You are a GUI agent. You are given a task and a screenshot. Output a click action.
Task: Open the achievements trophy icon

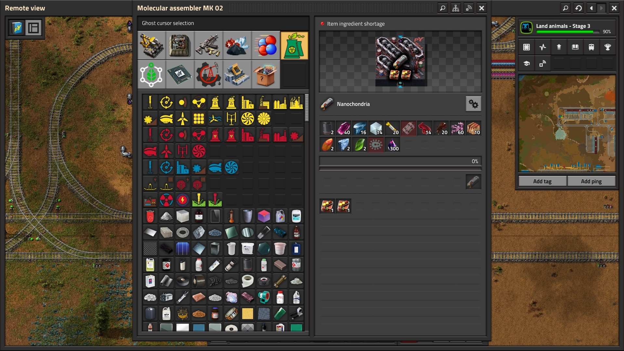click(607, 47)
